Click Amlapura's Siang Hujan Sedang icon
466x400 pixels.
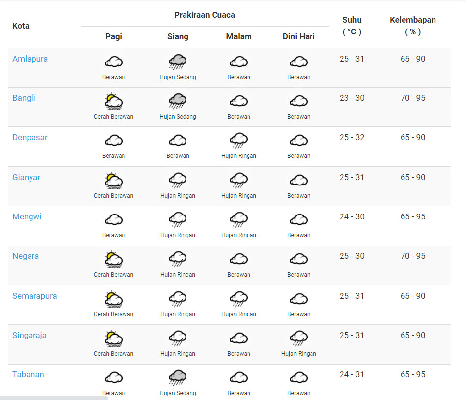coord(178,62)
